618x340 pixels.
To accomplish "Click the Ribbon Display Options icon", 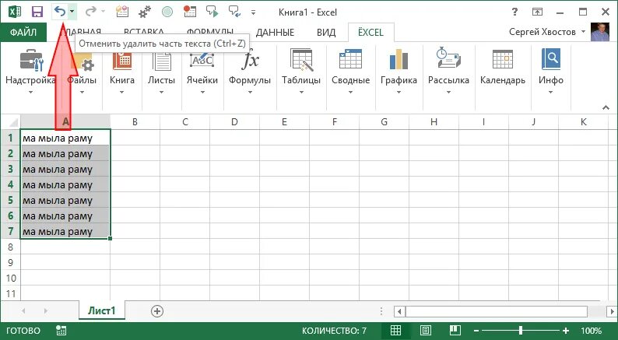I will coord(537,12).
